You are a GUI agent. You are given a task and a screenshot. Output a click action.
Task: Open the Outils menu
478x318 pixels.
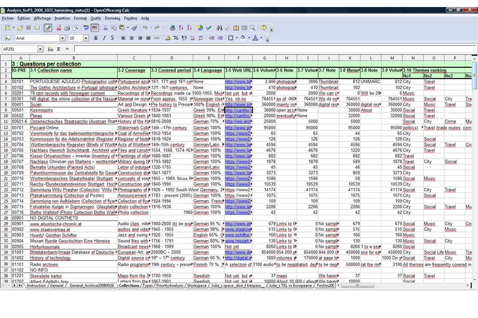click(x=96, y=18)
